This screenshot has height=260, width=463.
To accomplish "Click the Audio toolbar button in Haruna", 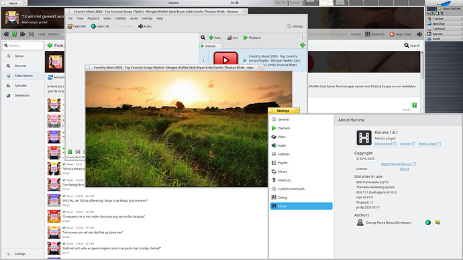I will pos(145,26).
